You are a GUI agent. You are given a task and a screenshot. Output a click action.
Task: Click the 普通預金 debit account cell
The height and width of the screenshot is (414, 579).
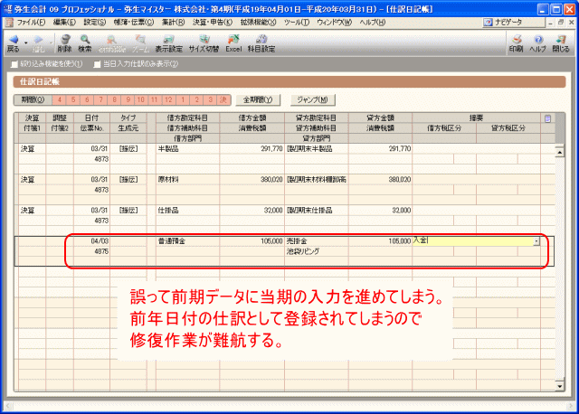point(187,241)
